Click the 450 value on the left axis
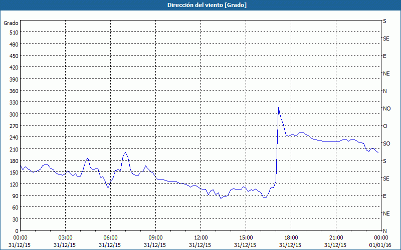Screen dimensions: 401x250 point(14,56)
